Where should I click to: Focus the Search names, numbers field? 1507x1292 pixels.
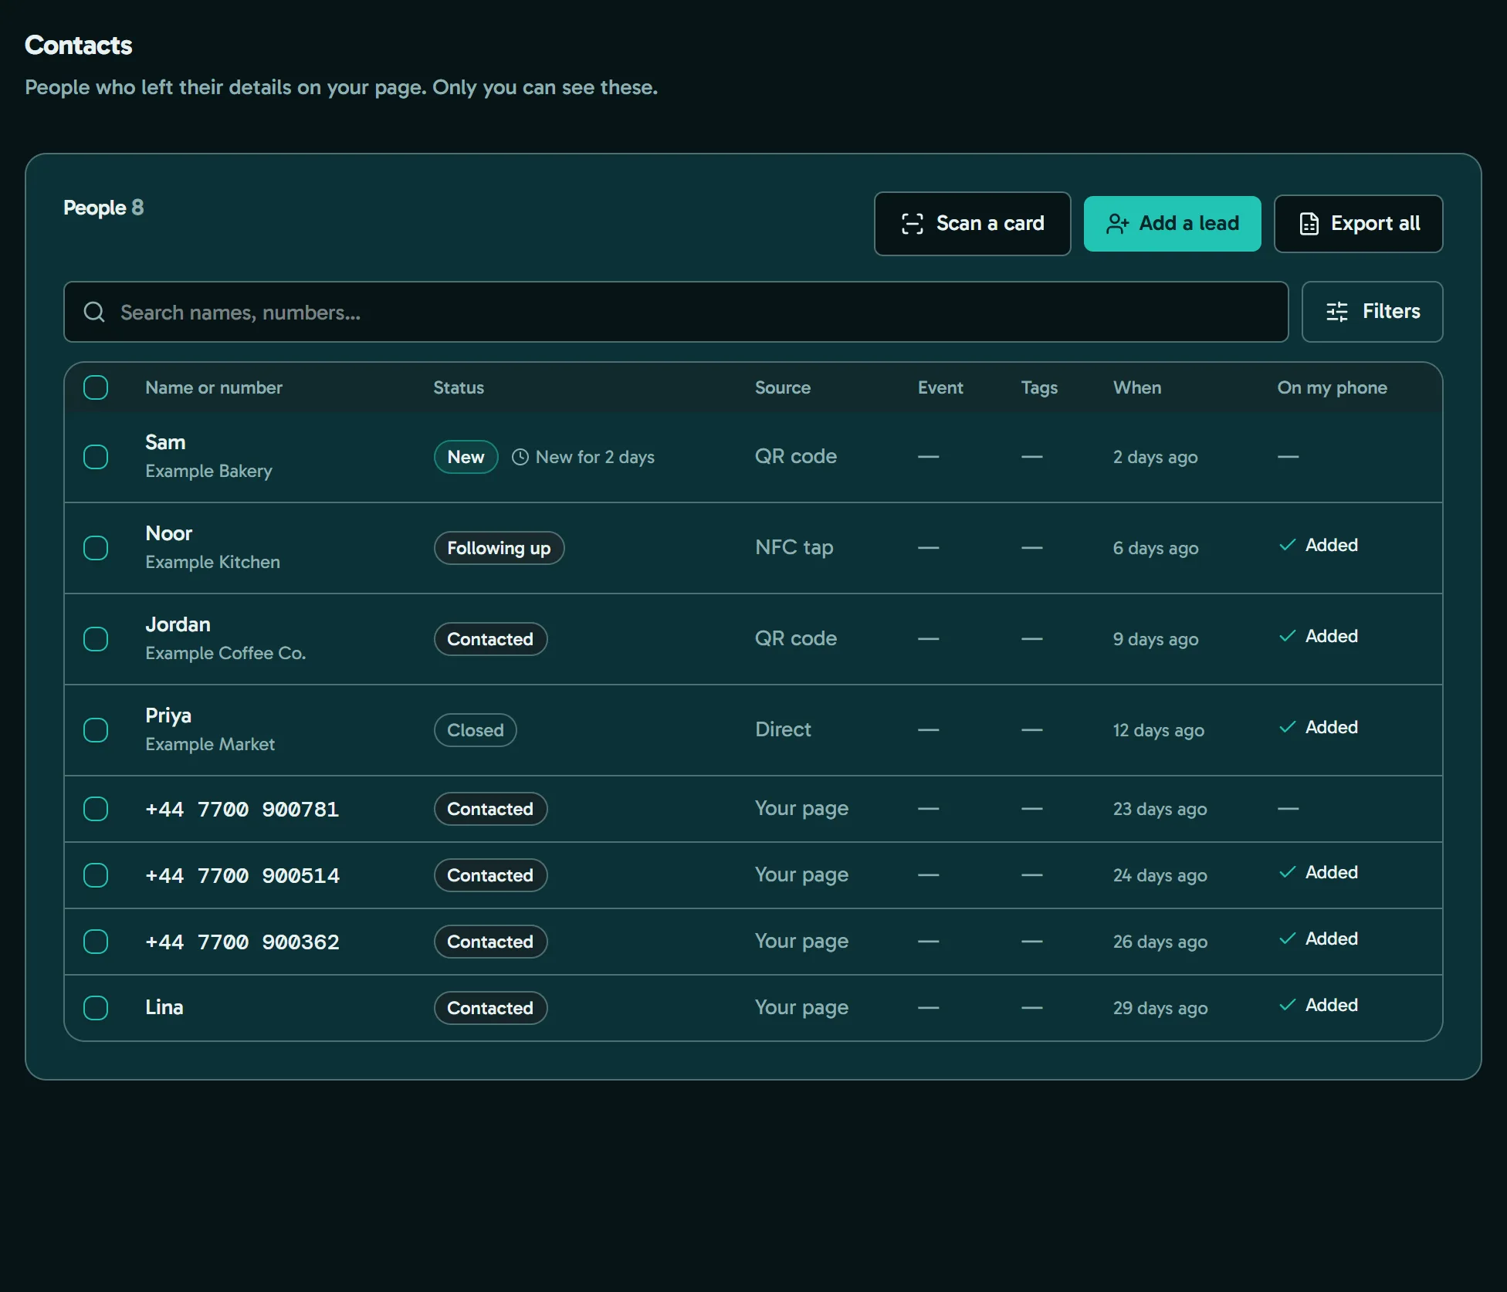click(676, 312)
